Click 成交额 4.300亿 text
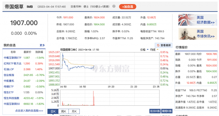The image size is (219, 116). pos(122,24)
